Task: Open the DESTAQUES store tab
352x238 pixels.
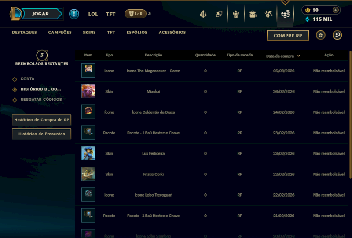Action: (x=25, y=32)
